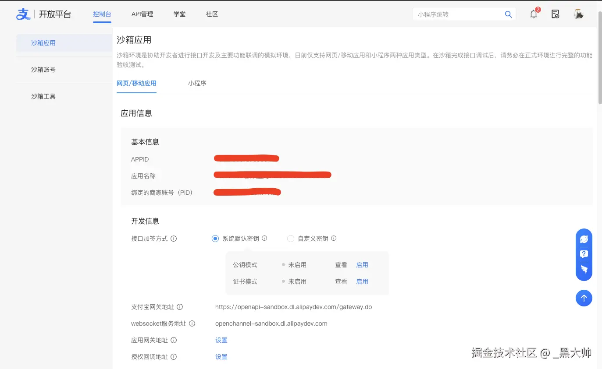Open the user avatar menu
This screenshot has height=369, width=602.
click(578, 14)
